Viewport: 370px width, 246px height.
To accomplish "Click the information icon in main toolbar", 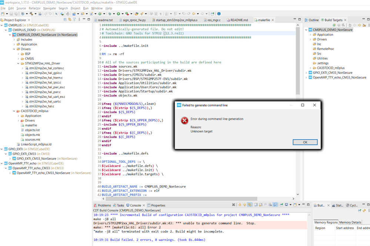I will [x=219, y=14].
